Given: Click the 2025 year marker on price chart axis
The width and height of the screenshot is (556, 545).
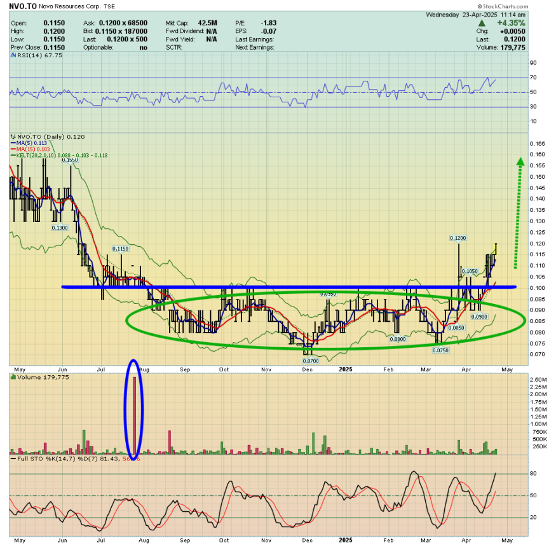Looking at the screenshot, I should click(346, 369).
